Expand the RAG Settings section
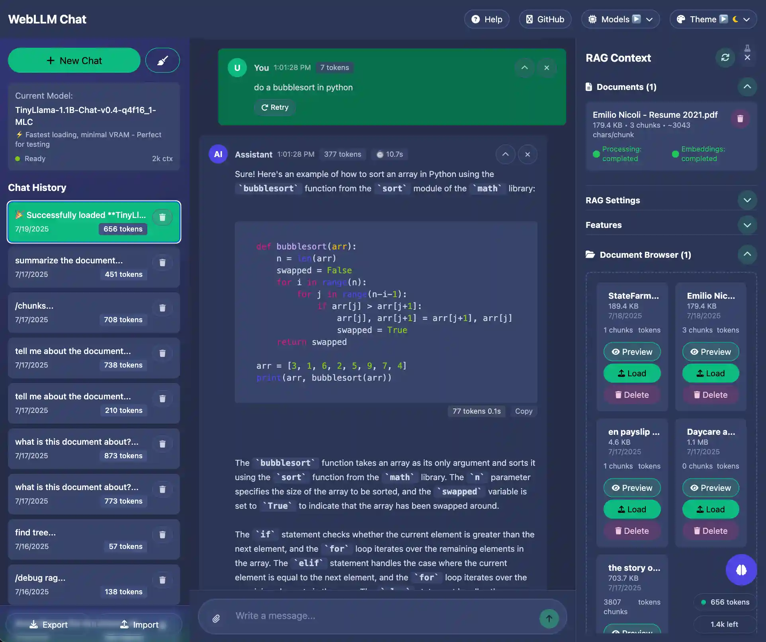This screenshot has height=642, width=766. 748,200
